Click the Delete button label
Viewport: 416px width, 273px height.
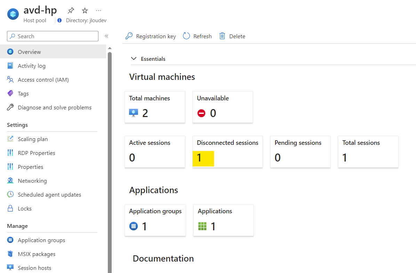pyautogui.click(x=237, y=36)
